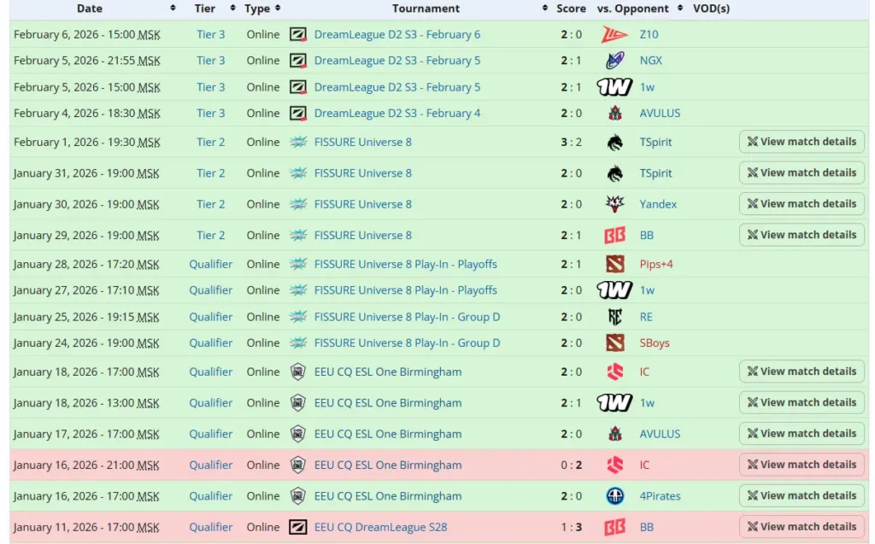Click the Z10 team logo icon
875x544 pixels.
(x=614, y=34)
